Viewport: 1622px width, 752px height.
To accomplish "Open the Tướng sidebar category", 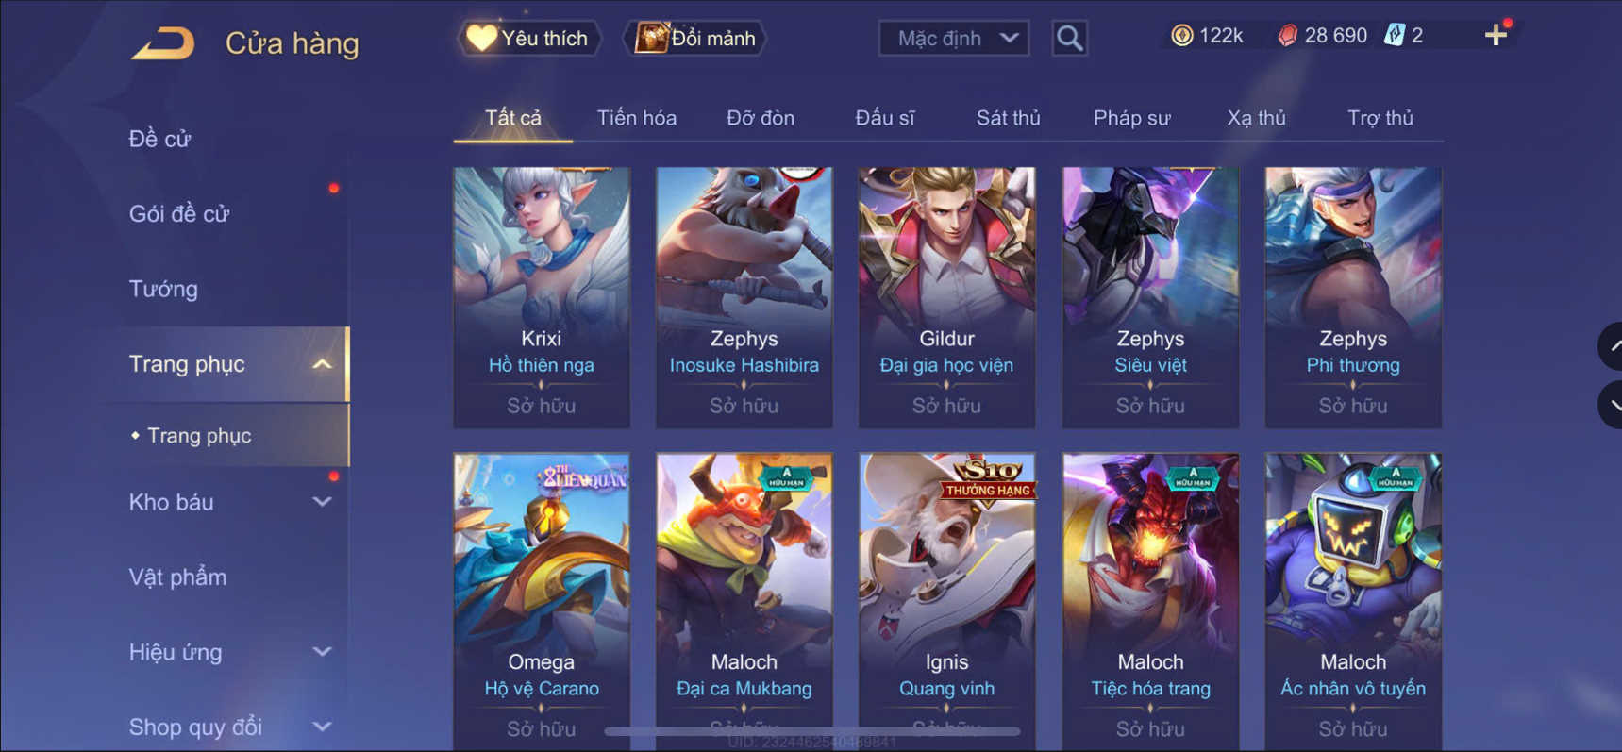I will coord(163,289).
